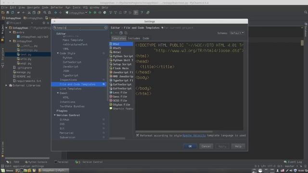Collapse the Emmet tree node
Screen dimensions: 308x173
point(58,93)
